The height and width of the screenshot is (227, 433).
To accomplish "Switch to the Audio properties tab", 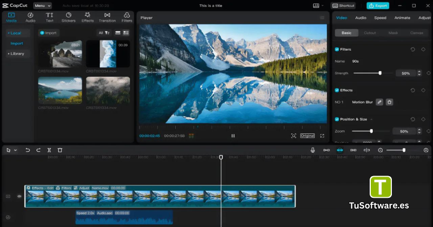I will click(360, 18).
